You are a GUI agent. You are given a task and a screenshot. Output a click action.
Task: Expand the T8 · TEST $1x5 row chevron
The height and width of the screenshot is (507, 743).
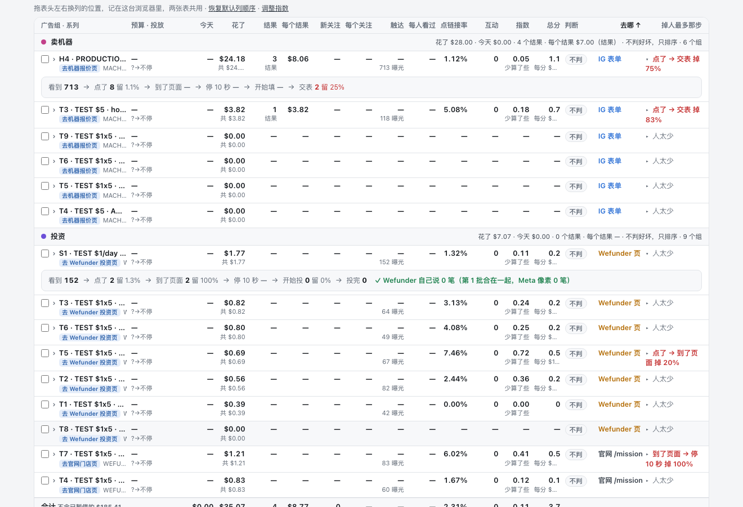54,429
